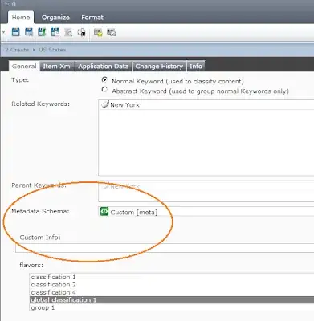314x321 pixels.
Task: Select classification 1 in flavors list
Action: click(171, 277)
